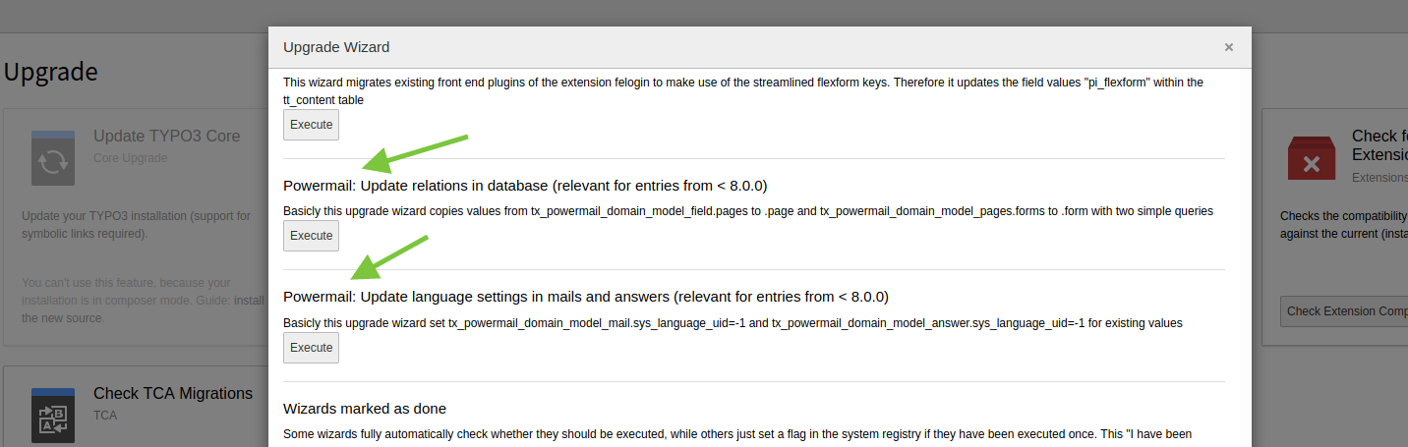Click the Powermail Update relations in database heading
Image resolution: width=1408 pixels, height=447 pixels.
(x=525, y=186)
